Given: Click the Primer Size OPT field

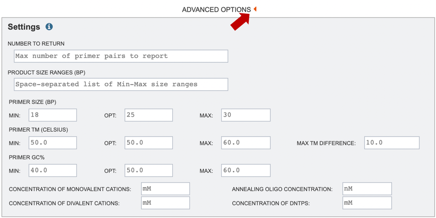Looking at the screenshot, I should tap(149, 115).
